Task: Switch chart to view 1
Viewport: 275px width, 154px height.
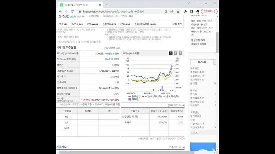Action: coord(171,53)
